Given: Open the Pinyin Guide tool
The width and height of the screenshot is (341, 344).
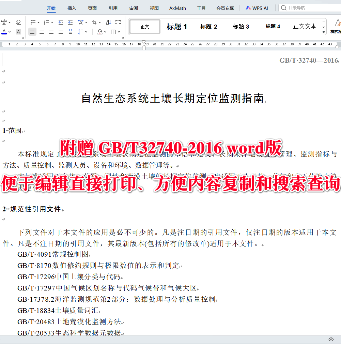Looking at the screenshot, I should click(4, 22).
